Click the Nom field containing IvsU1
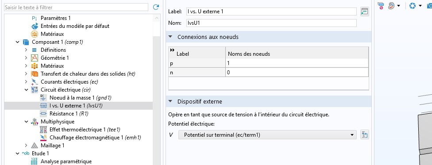 [x=271, y=23]
